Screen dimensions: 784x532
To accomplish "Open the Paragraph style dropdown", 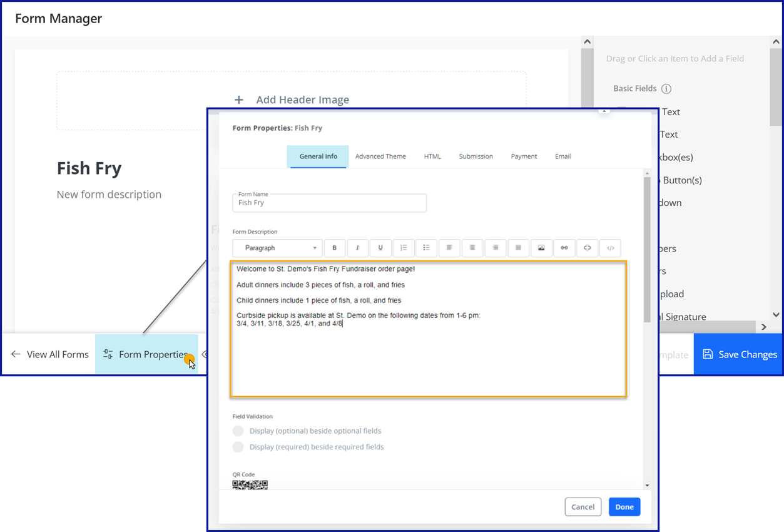I will click(x=277, y=248).
